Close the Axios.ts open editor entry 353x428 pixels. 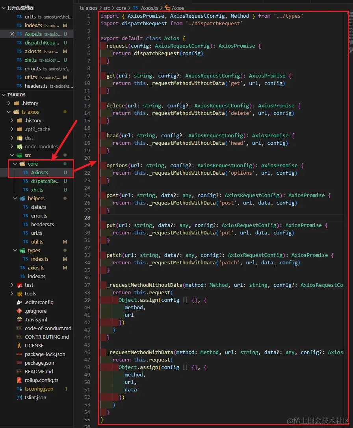(12, 34)
